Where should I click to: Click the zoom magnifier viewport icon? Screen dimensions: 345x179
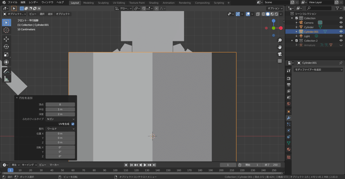tap(279, 41)
